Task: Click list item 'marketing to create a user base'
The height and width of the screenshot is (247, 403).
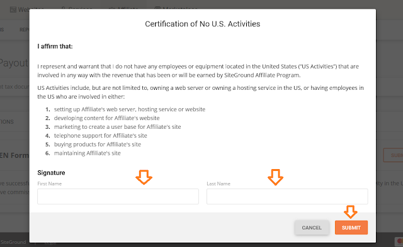Action: coord(118,127)
